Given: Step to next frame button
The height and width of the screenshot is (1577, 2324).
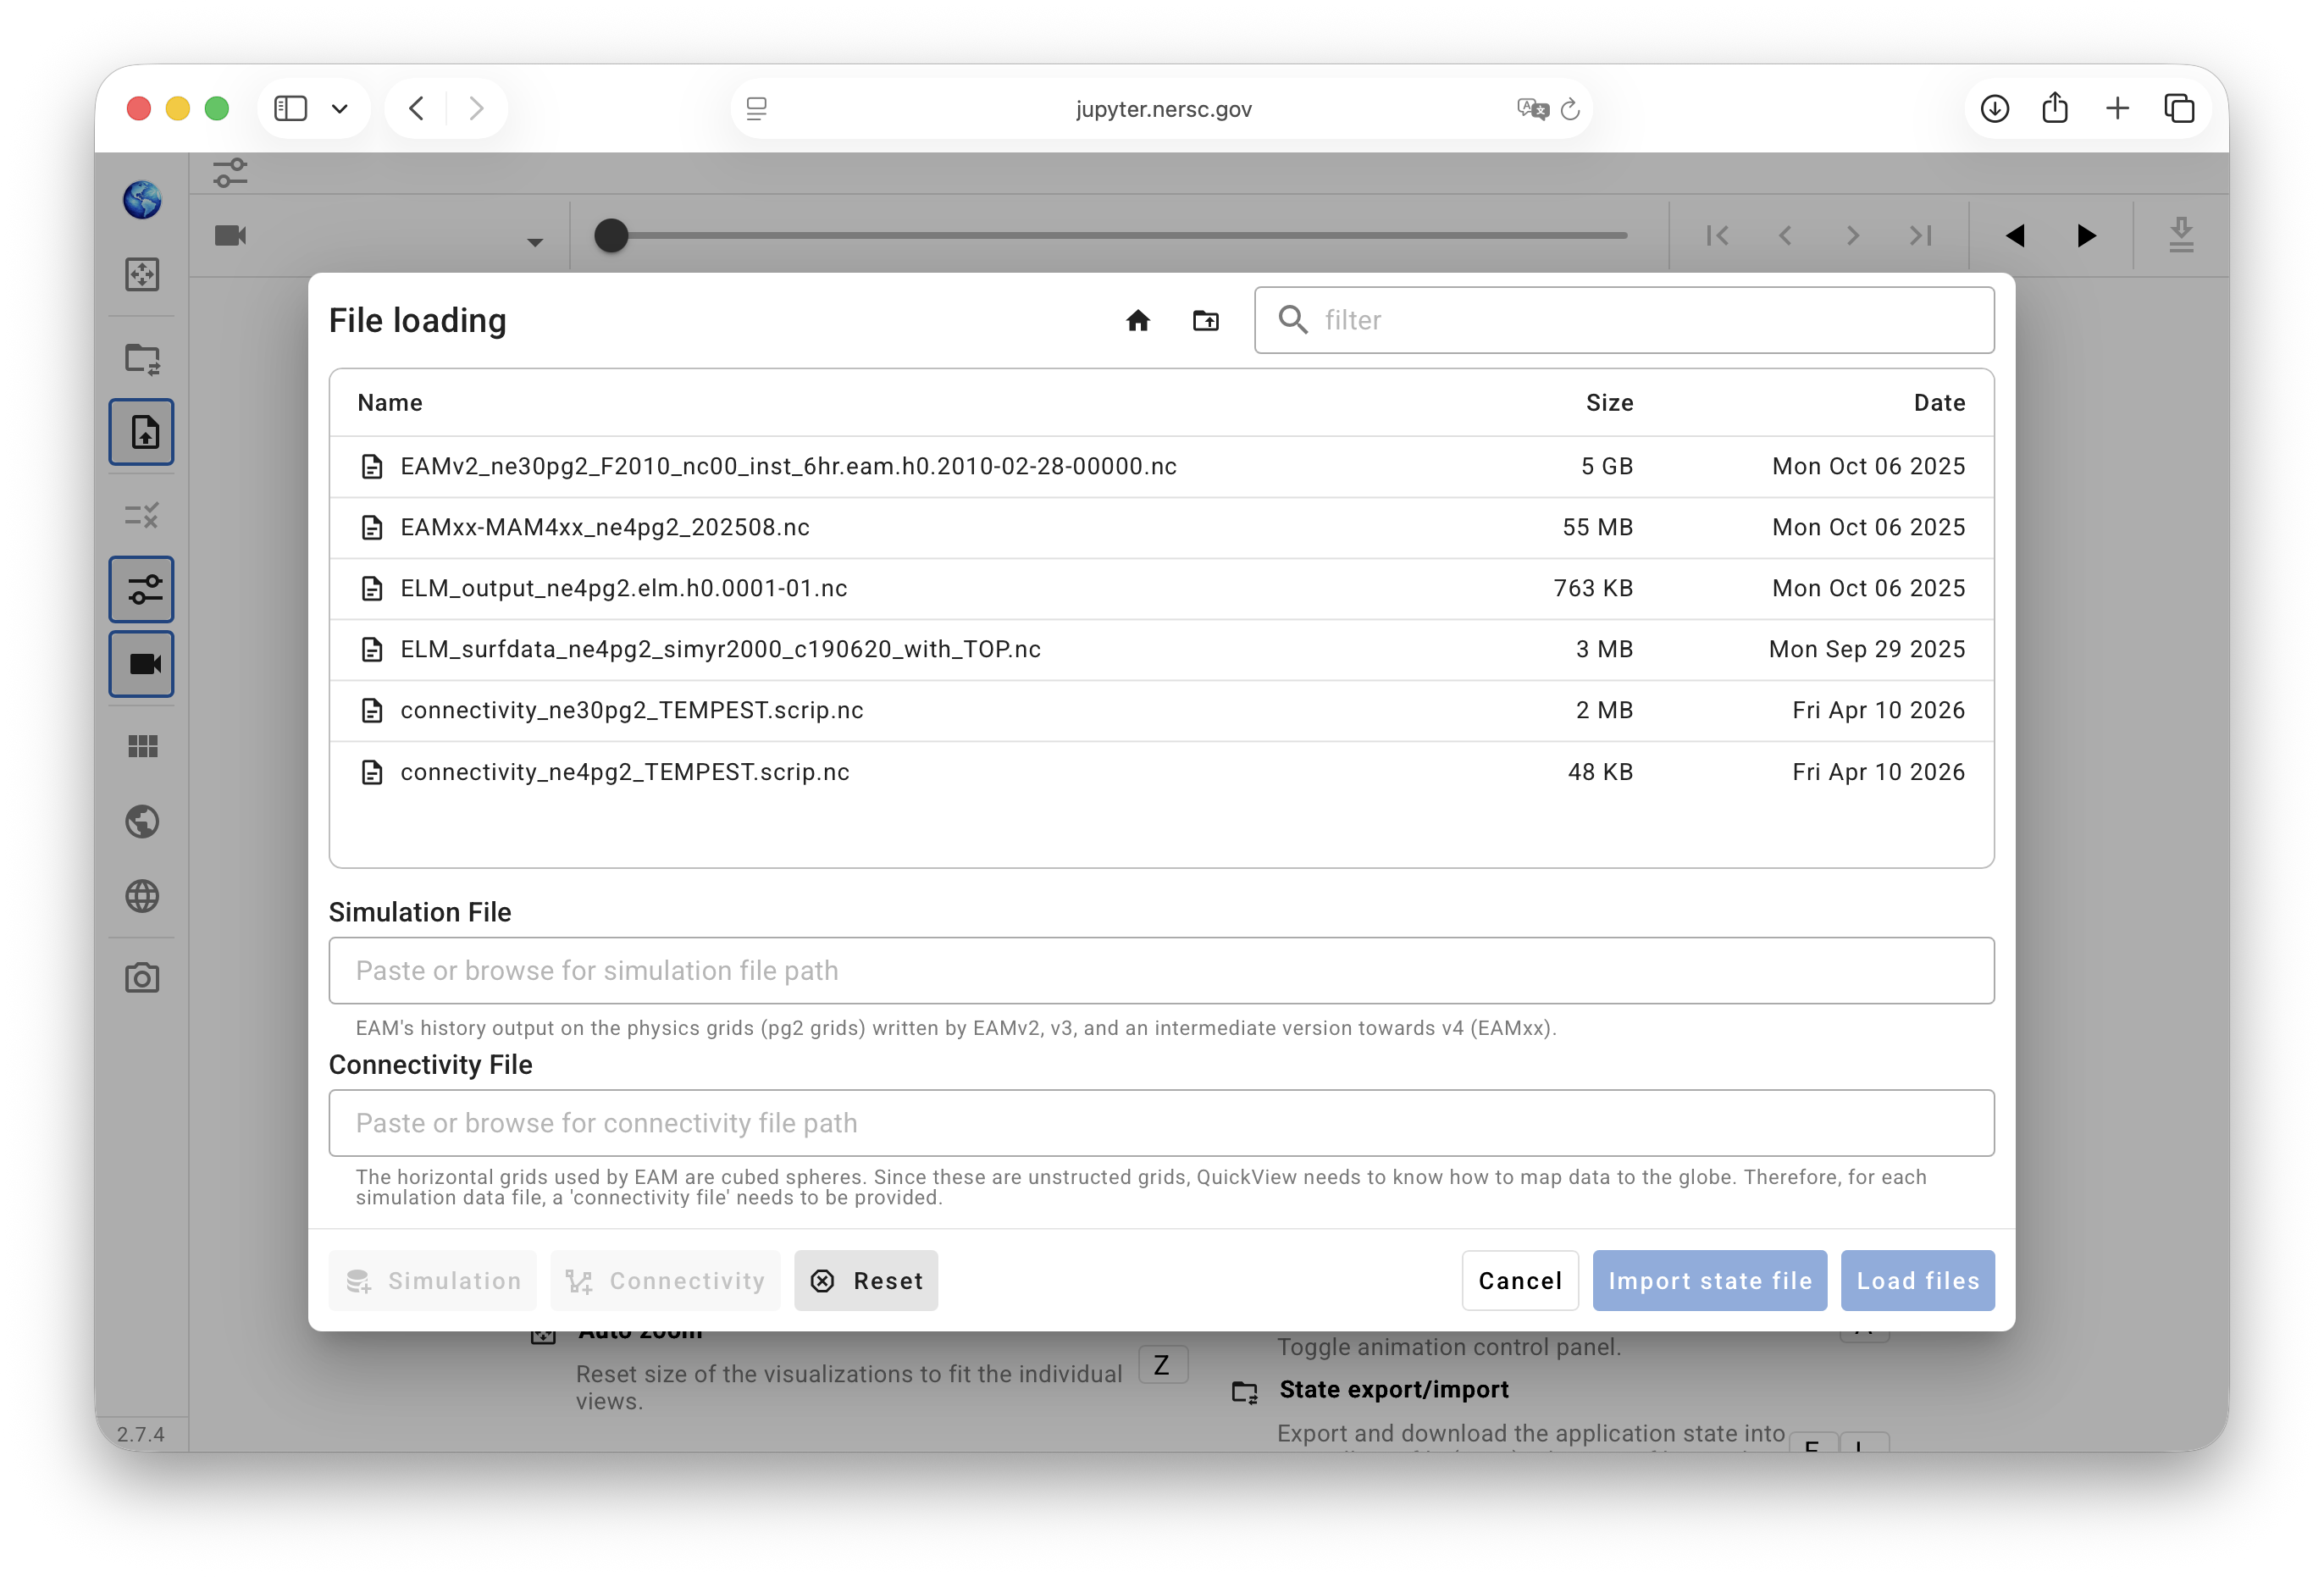Looking at the screenshot, I should tap(1853, 236).
